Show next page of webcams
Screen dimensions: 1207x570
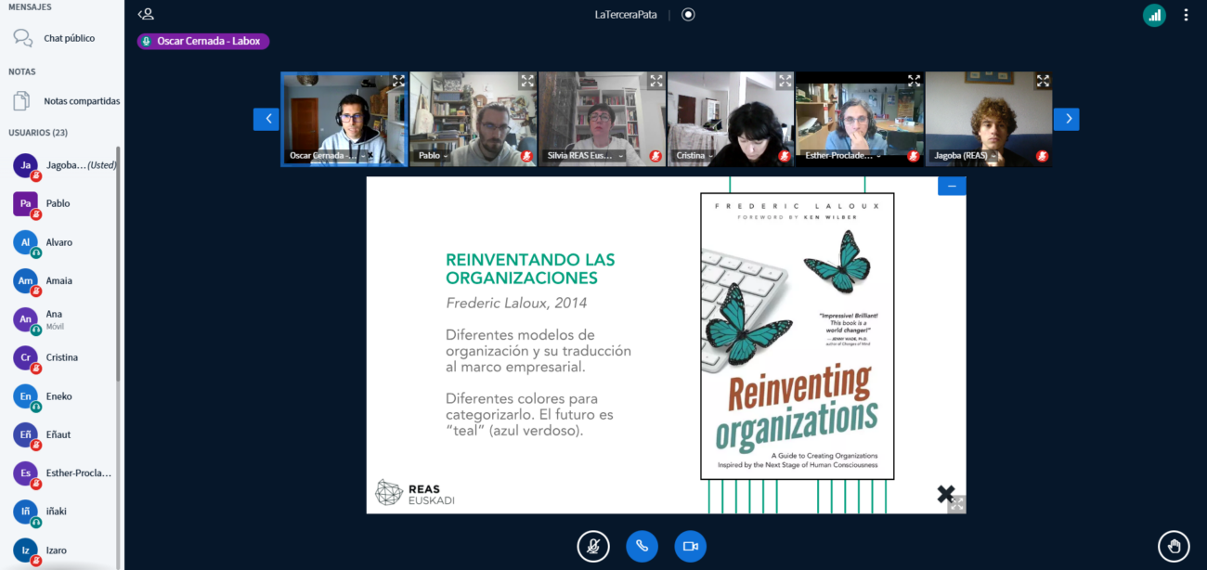pyautogui.click(x=1066, y=119)
